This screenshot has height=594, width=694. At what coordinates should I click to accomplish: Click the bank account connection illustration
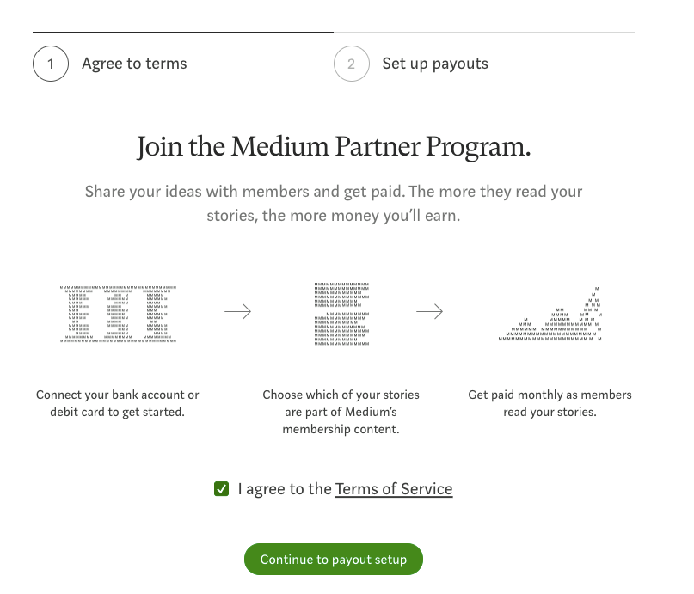click(x=118, y=312)
